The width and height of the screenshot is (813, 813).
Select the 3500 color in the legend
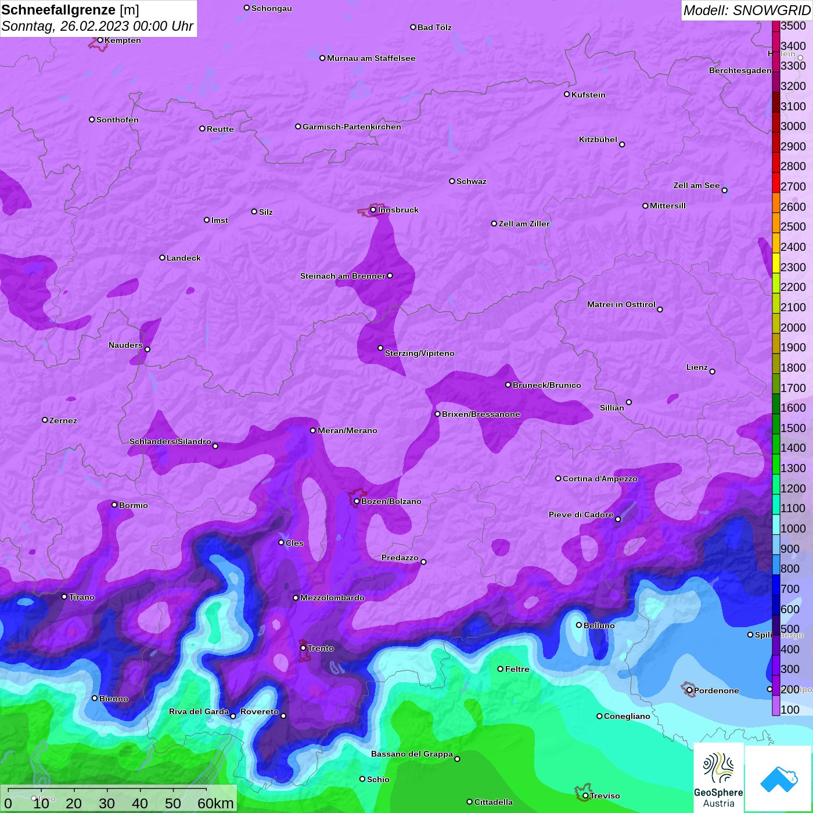(x=776, y=26)
